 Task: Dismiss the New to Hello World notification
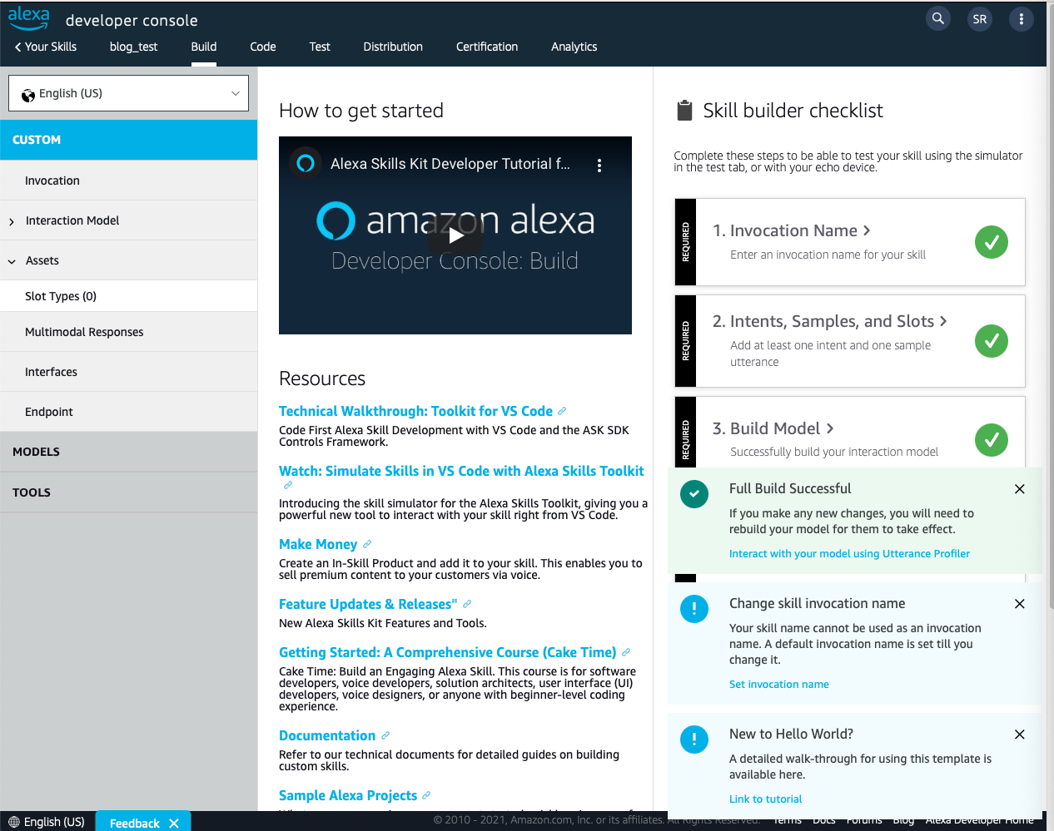1020,735
